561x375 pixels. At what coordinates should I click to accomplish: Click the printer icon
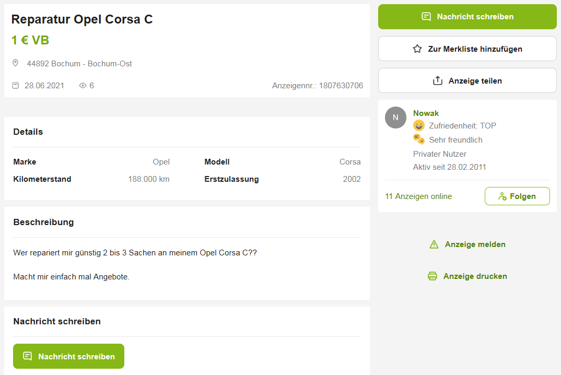click(x=433, y=276)
